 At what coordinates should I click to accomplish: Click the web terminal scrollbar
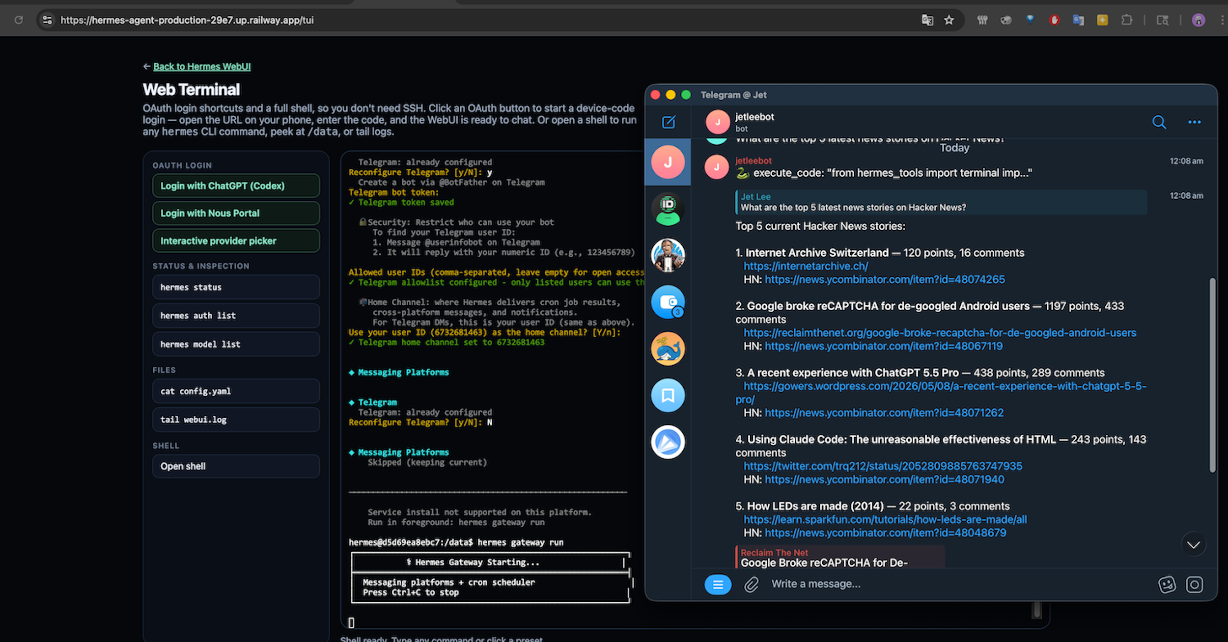coord(1037,610)
